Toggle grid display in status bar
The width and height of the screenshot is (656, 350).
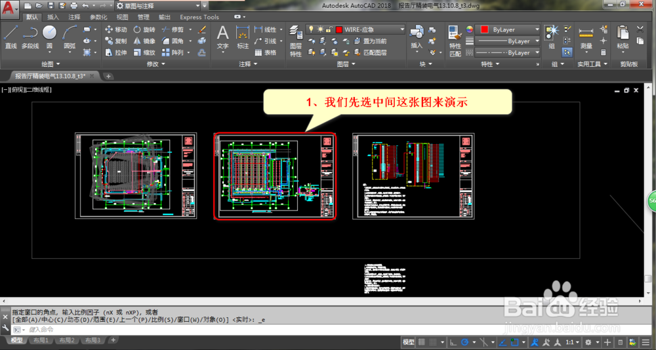(422, 341)
